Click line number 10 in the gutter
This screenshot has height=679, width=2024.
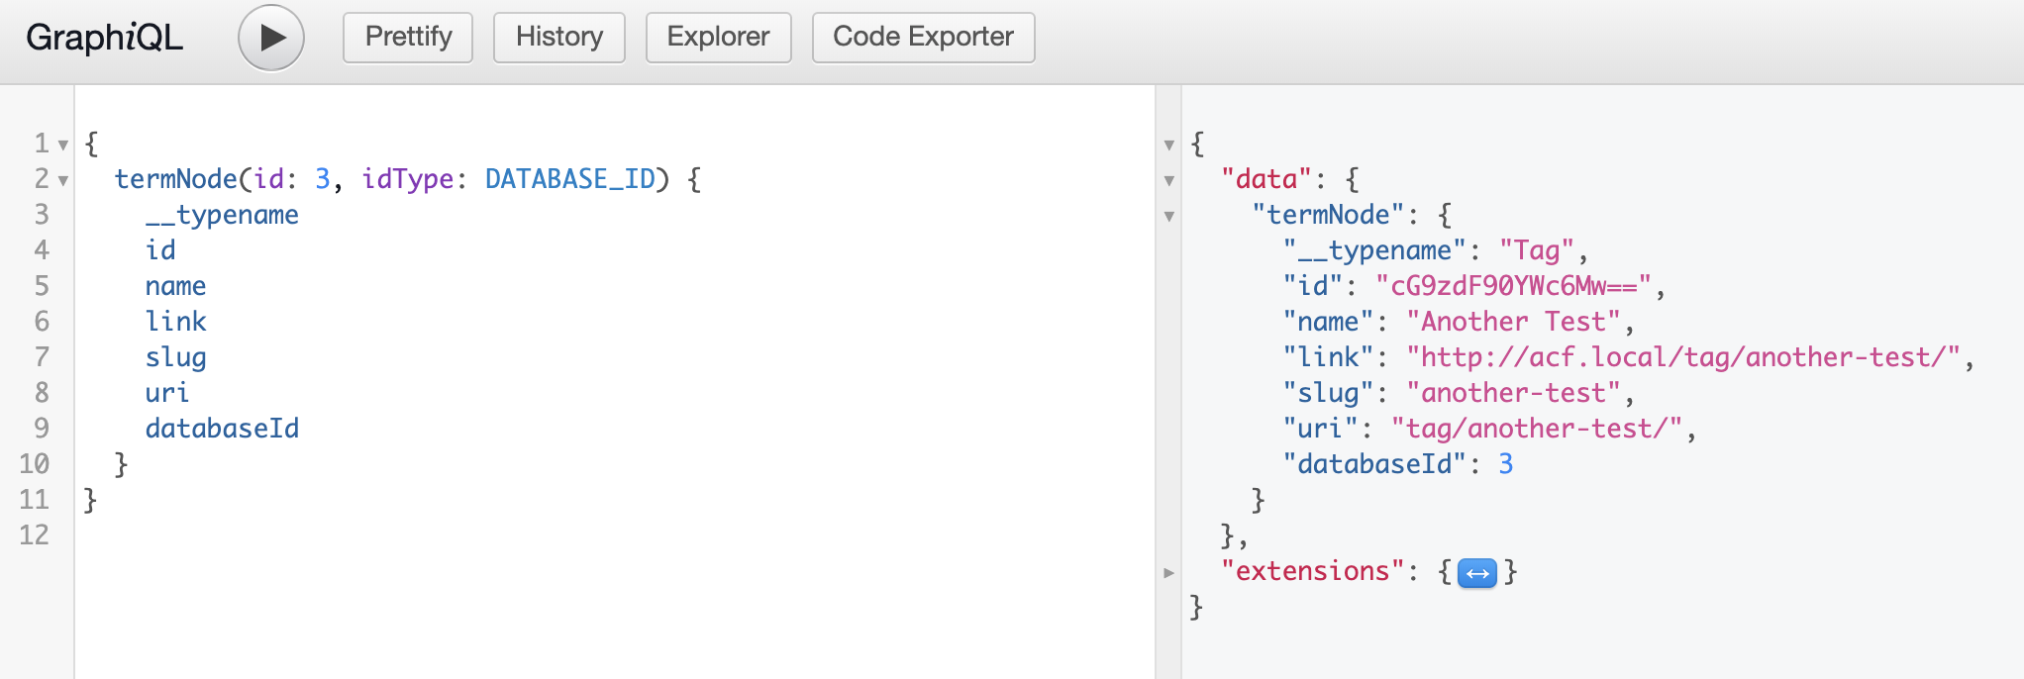click(x=35, y=464)
